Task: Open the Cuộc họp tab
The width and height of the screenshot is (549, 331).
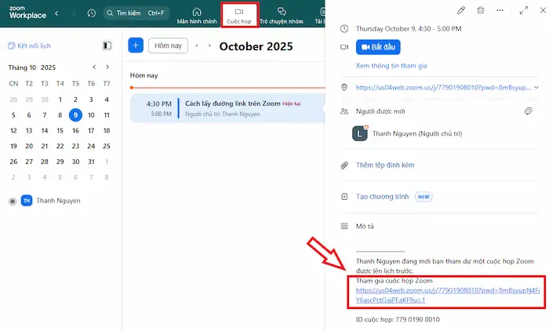Action: click(240, 15)
